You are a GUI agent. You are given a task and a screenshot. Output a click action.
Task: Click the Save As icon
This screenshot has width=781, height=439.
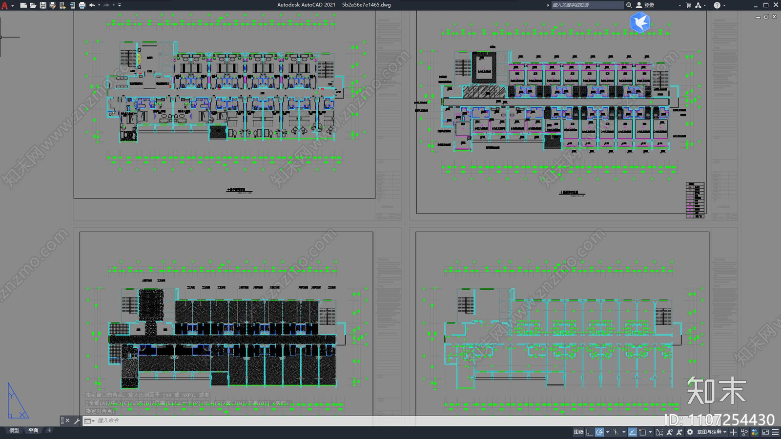click(x=53, y=5)
